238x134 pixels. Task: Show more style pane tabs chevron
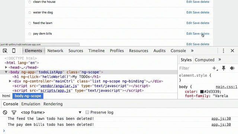coord(220,60)
